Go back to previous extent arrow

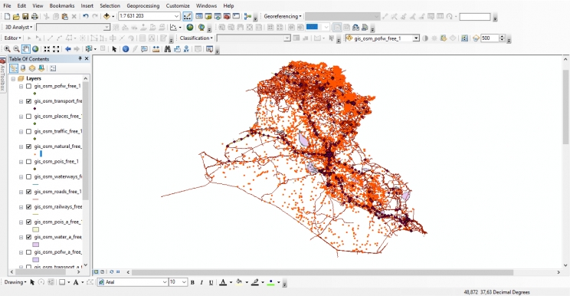pos(68,49)
